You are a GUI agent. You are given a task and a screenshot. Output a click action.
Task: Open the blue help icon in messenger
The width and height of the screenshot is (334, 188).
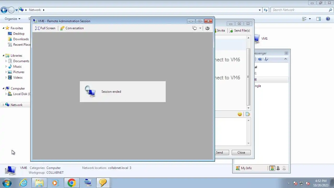tap(260, 59)
